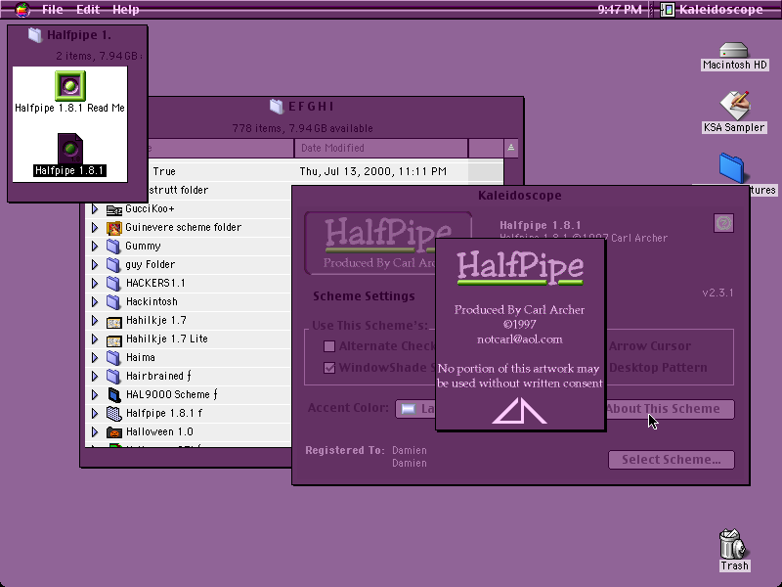Expand the Guinevere scheme folder

click(x=95, y=228)
